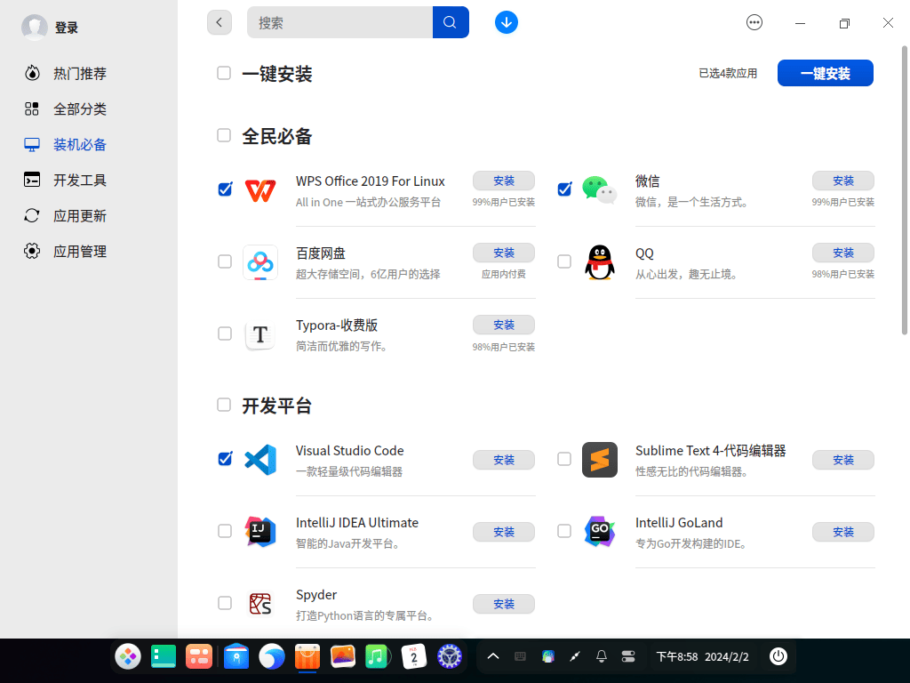Check the 一键安装 select-all checkbox
910x683 pixels.
click(224, 73)
